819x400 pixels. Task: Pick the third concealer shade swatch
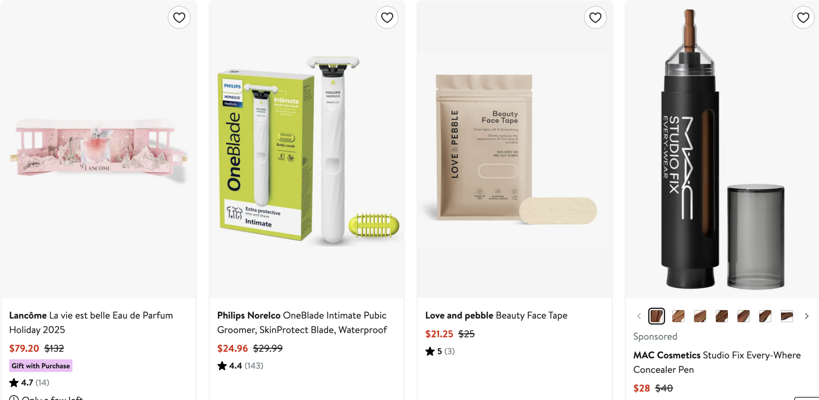[700, 316]
